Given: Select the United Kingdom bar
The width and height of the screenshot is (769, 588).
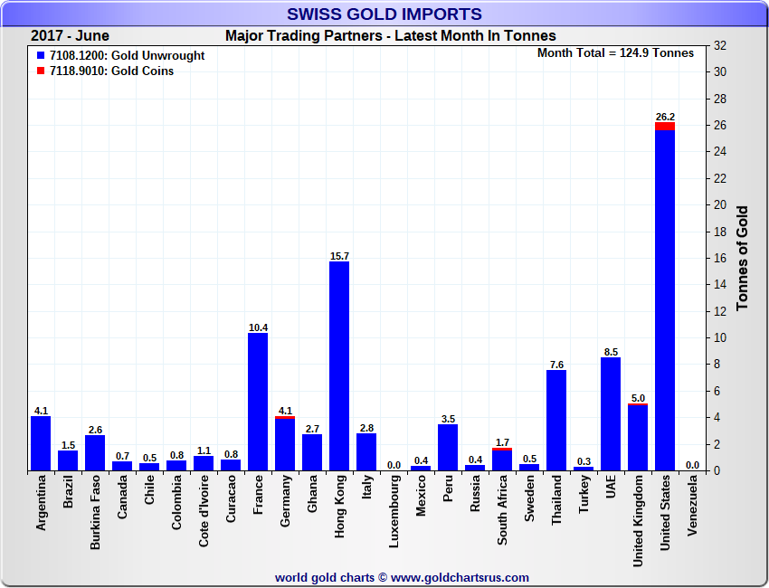Looking at the screenshot, I should click(638, 438).
